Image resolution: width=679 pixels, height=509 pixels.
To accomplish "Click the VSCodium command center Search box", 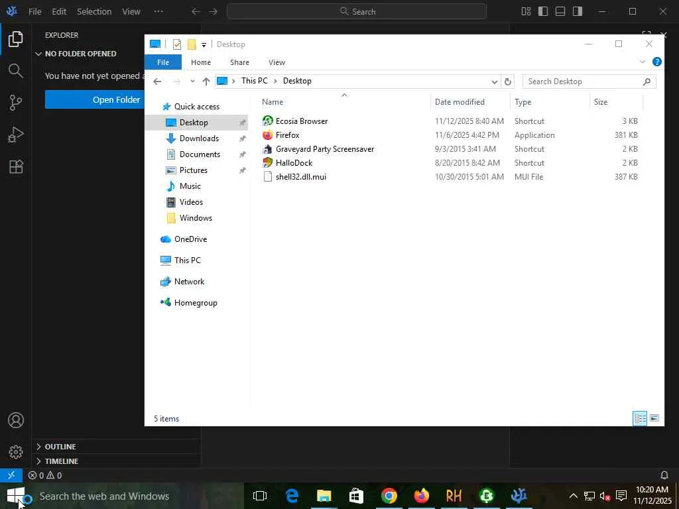I will click(x=356, y=11).
